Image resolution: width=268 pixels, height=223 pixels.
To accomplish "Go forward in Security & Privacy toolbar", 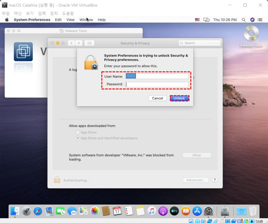I will tap(79, 43).
